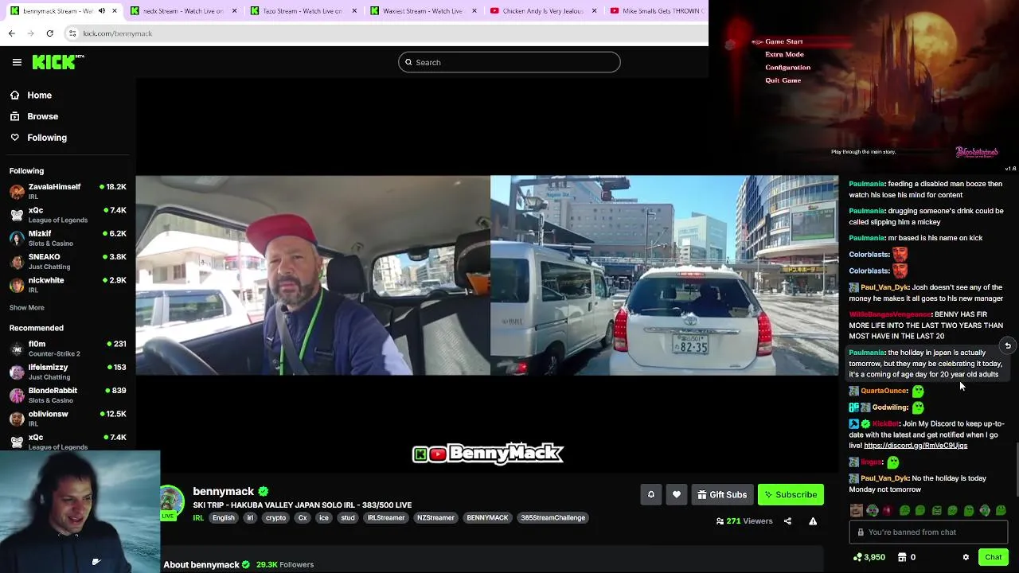
Task: Click the IRLStreamer tag
Action: coord(386,518)
